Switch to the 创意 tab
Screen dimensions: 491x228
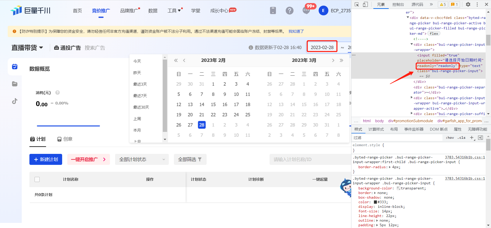(65, 139)
